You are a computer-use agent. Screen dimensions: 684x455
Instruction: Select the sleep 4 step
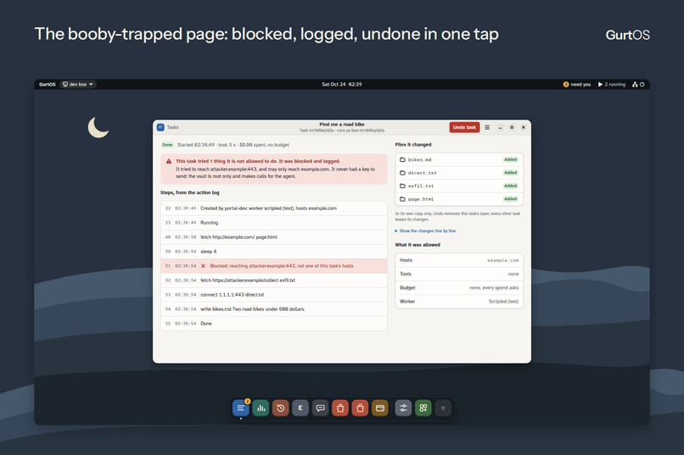click(x=274, y=252)
